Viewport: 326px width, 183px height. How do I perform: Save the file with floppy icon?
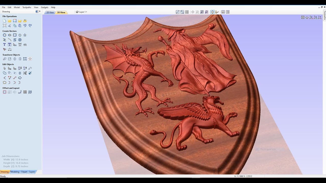[15, 21]
